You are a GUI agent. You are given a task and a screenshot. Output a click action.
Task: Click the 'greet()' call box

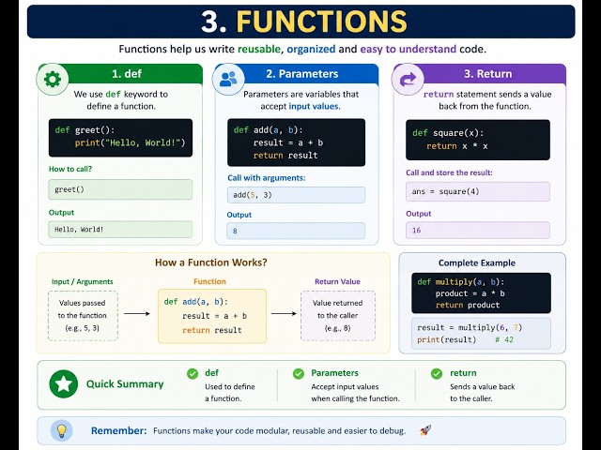120,189
